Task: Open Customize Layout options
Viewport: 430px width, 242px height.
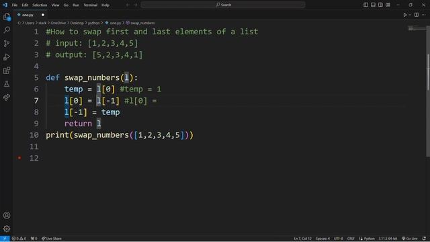Action: (388, 5)
